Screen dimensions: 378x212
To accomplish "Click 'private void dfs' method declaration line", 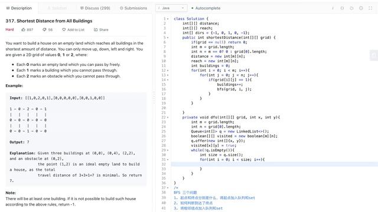I will tap(231, 117).
